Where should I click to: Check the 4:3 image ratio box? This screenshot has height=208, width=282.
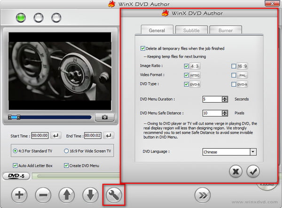pos(186,66)
